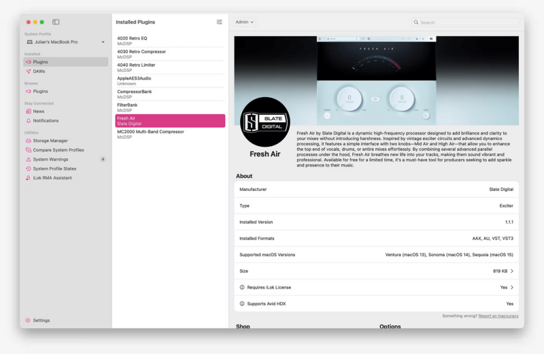Select Plugins under the Browse section
Viewport: 544px width, 354px height.
coord(40,91)
